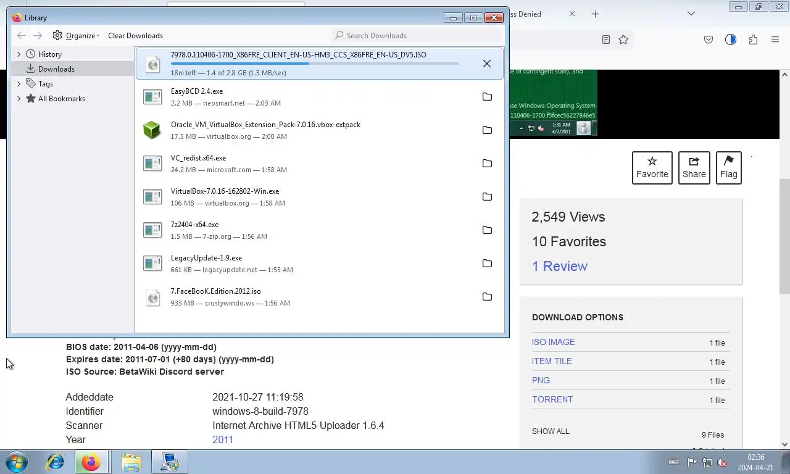This screenshot has height=474, width=790.
Task: Open folder for 7z2404-x64.exe
Action: tap(487, 230)
